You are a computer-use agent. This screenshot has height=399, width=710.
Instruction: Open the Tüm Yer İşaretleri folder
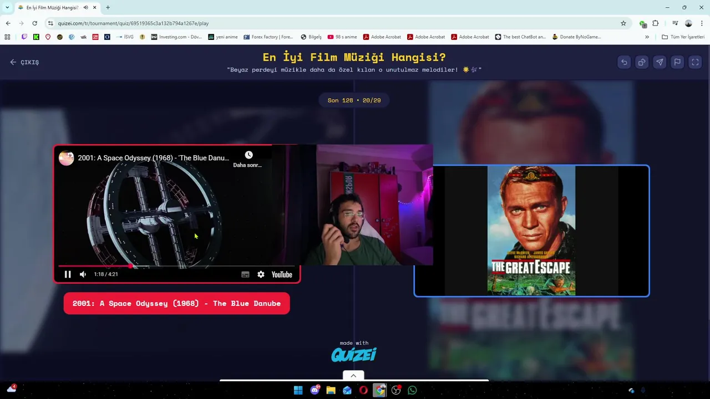pyautogui.click(x=683, y=37)
